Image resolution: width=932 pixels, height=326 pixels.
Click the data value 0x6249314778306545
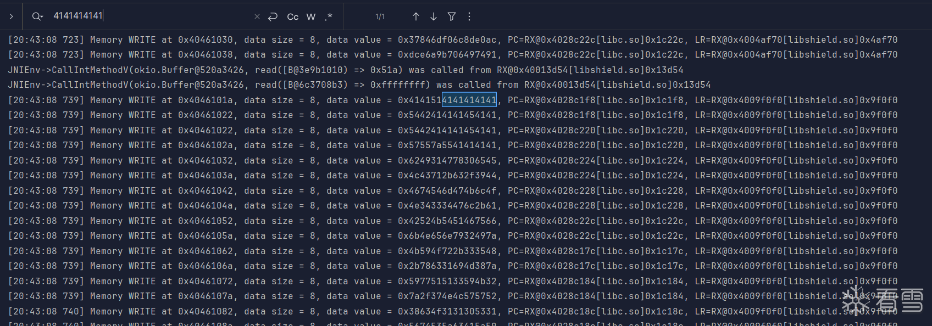447,160
